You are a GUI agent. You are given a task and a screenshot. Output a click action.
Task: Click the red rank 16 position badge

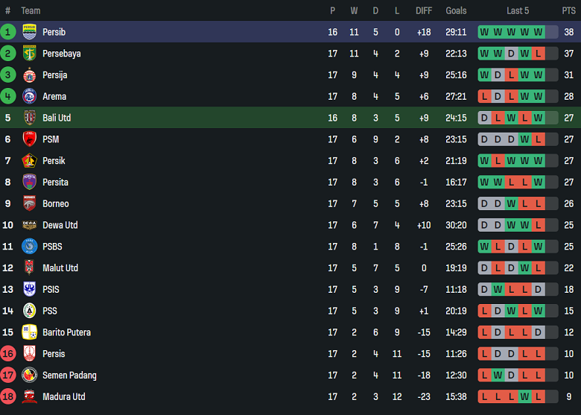[x=8, y=354]
